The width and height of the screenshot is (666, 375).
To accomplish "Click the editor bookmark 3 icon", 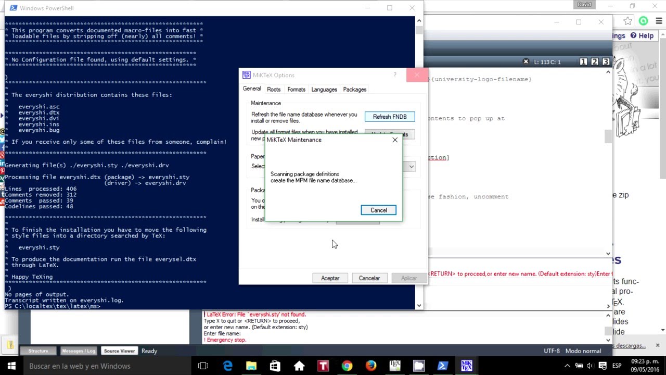I will pos(606,61).
